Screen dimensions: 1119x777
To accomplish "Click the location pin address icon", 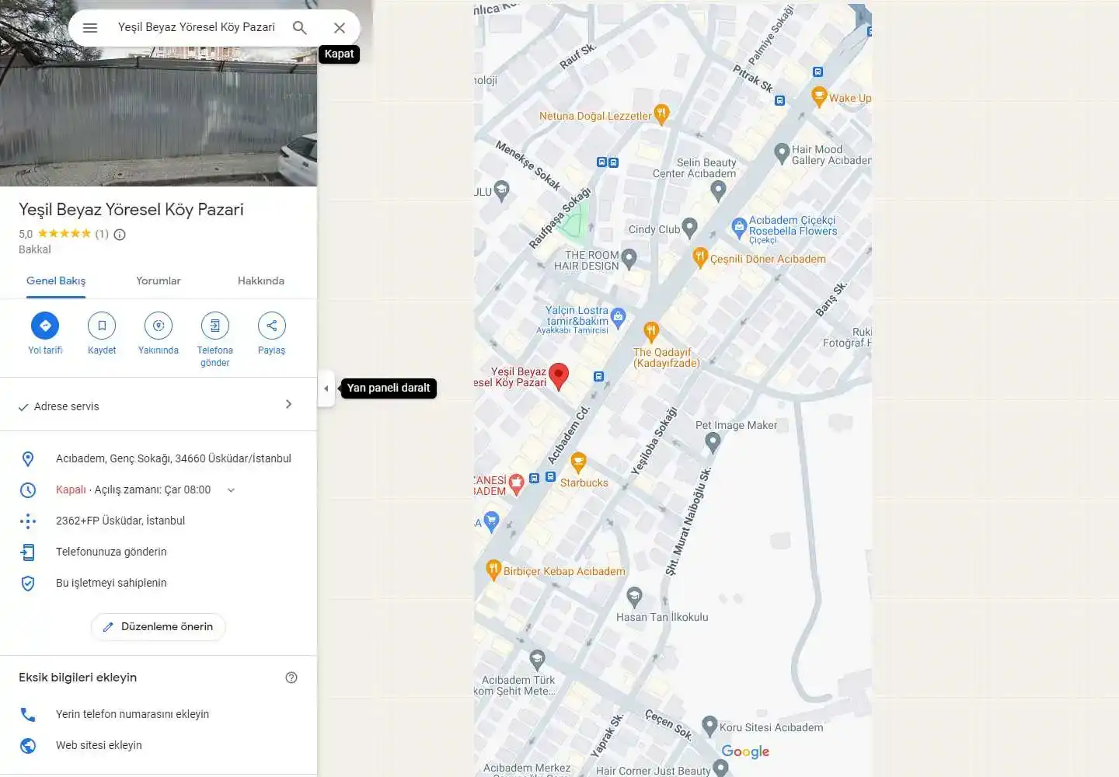I will (x=28, y=458).
